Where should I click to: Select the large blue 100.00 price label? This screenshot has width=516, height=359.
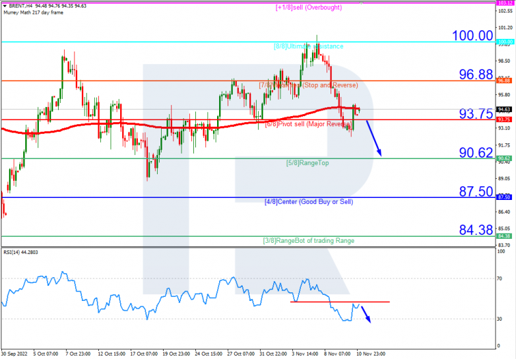[x=472, y=36]
